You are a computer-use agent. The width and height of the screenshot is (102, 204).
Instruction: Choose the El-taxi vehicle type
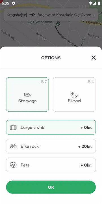74,94
